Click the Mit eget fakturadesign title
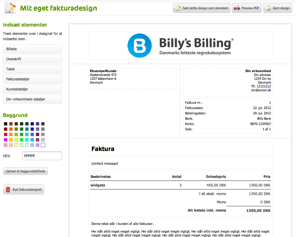The image size is (296, 237). click(x=59, y=8)
